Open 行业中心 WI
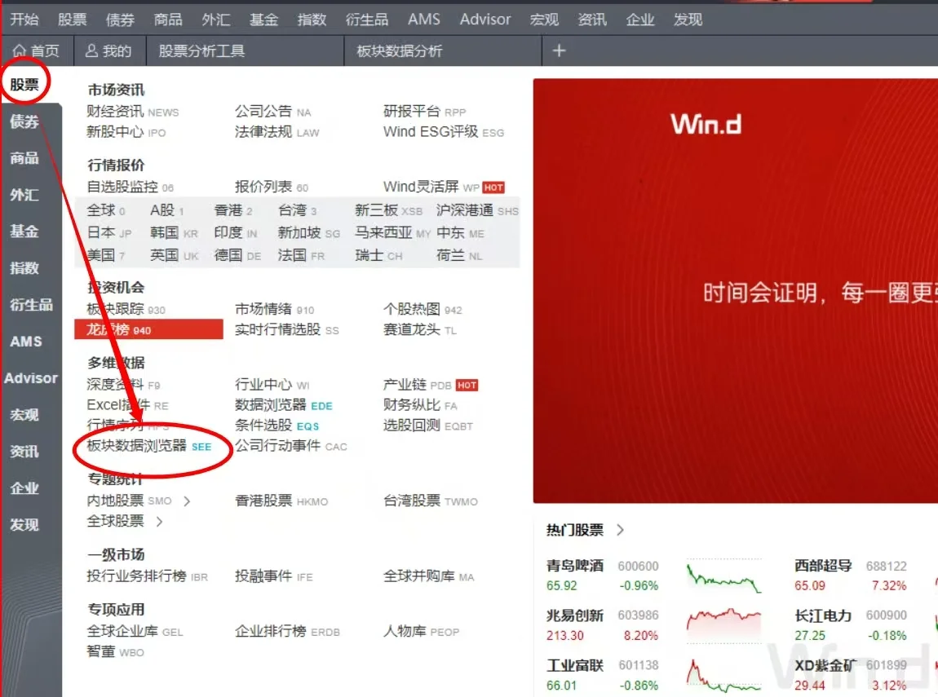The image size is (938, 697). click(272, 384)
